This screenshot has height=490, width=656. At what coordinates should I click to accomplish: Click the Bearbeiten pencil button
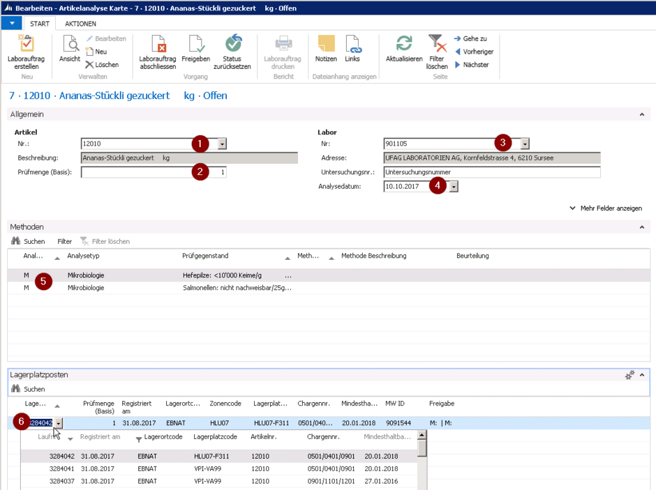106,38
